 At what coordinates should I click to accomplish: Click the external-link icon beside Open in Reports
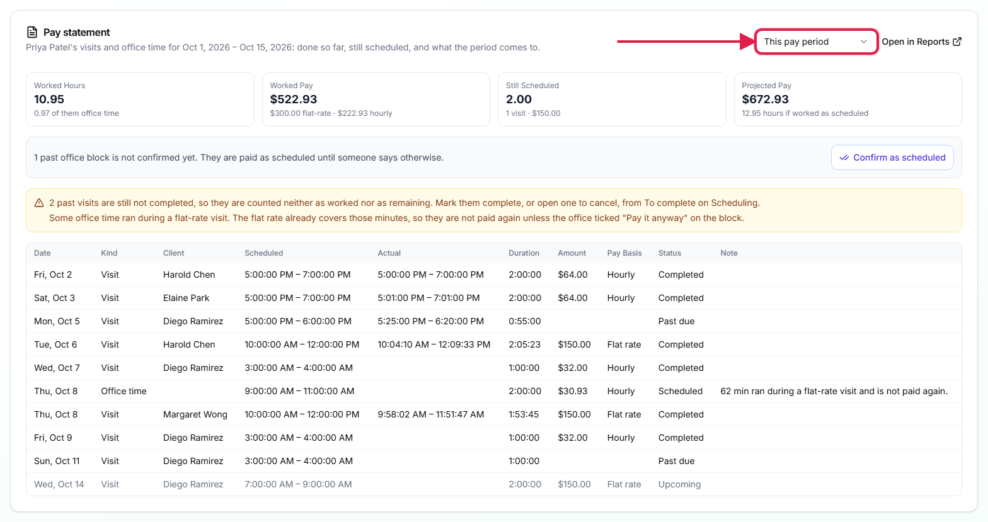(957, 42)
